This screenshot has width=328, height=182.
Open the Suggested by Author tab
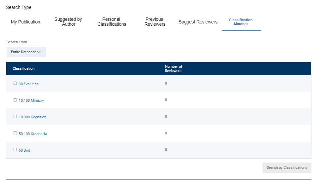68,22
